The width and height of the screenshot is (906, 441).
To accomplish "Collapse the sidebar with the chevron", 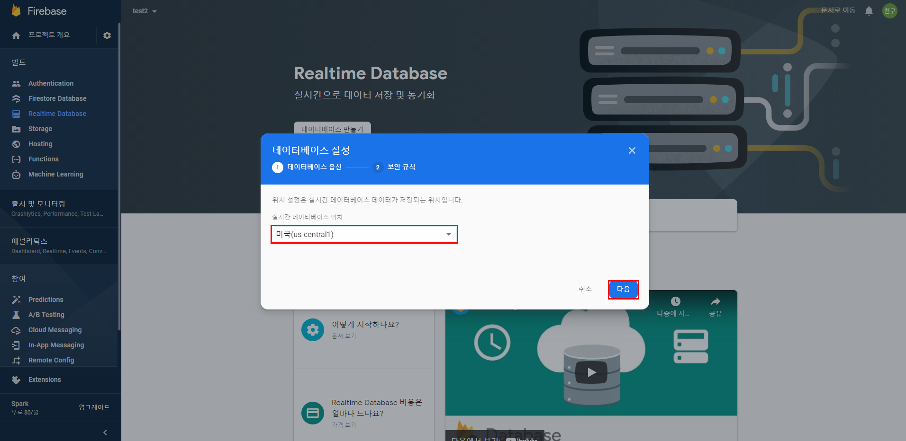I will pyautogui.click(x=105, y=432).
